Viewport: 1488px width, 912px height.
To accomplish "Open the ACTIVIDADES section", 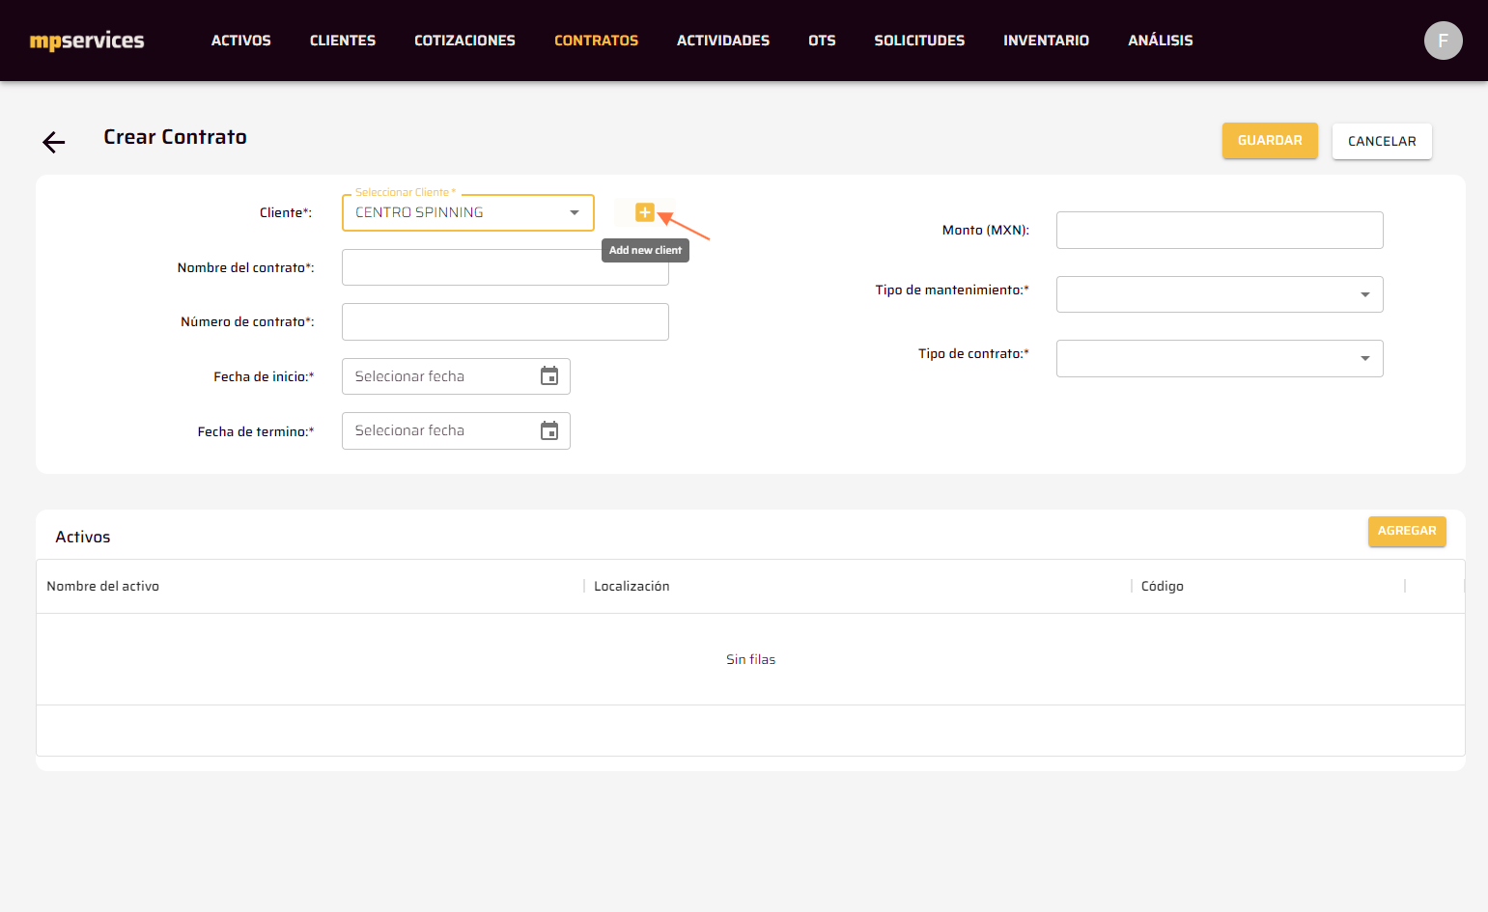I will (x=723, y=41).
